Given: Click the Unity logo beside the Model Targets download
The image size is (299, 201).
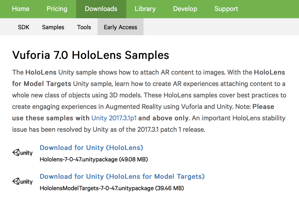Looking at the screenshot, I should pyautogui.click(x=22, y=181).
